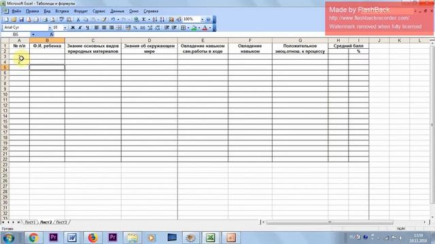Copy the selection from the toolbar

coord(86,20)
